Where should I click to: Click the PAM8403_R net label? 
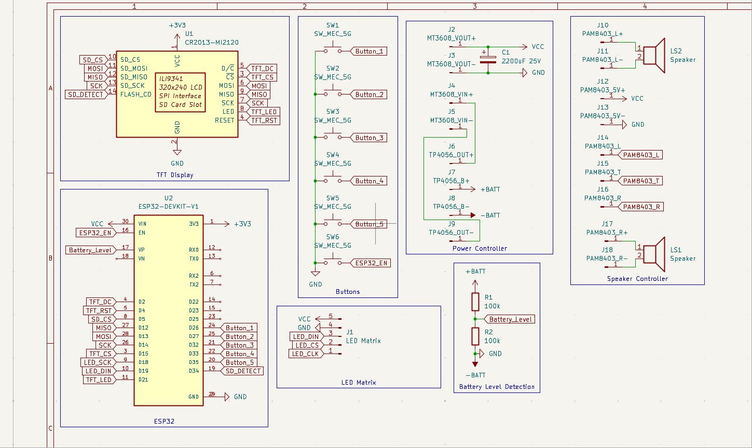pos(641,207)
